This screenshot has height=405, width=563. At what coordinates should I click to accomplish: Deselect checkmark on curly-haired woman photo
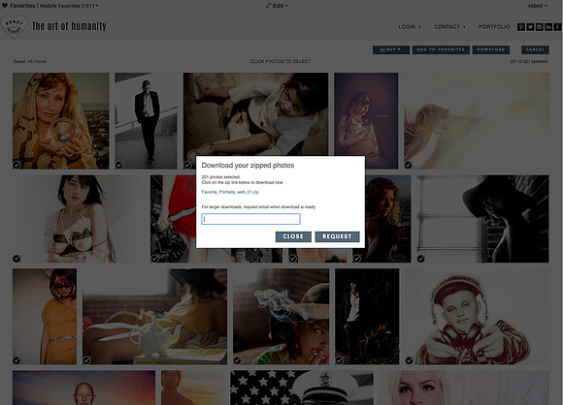pyautogui.click(x=357, y=259)
